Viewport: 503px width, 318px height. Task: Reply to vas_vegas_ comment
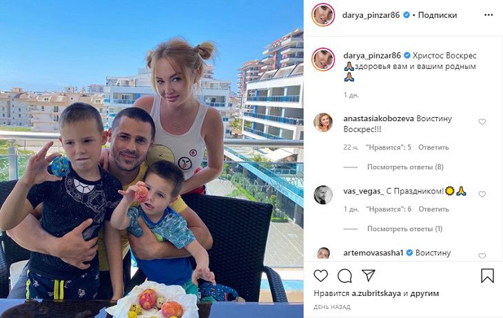[x=433, y=209]
